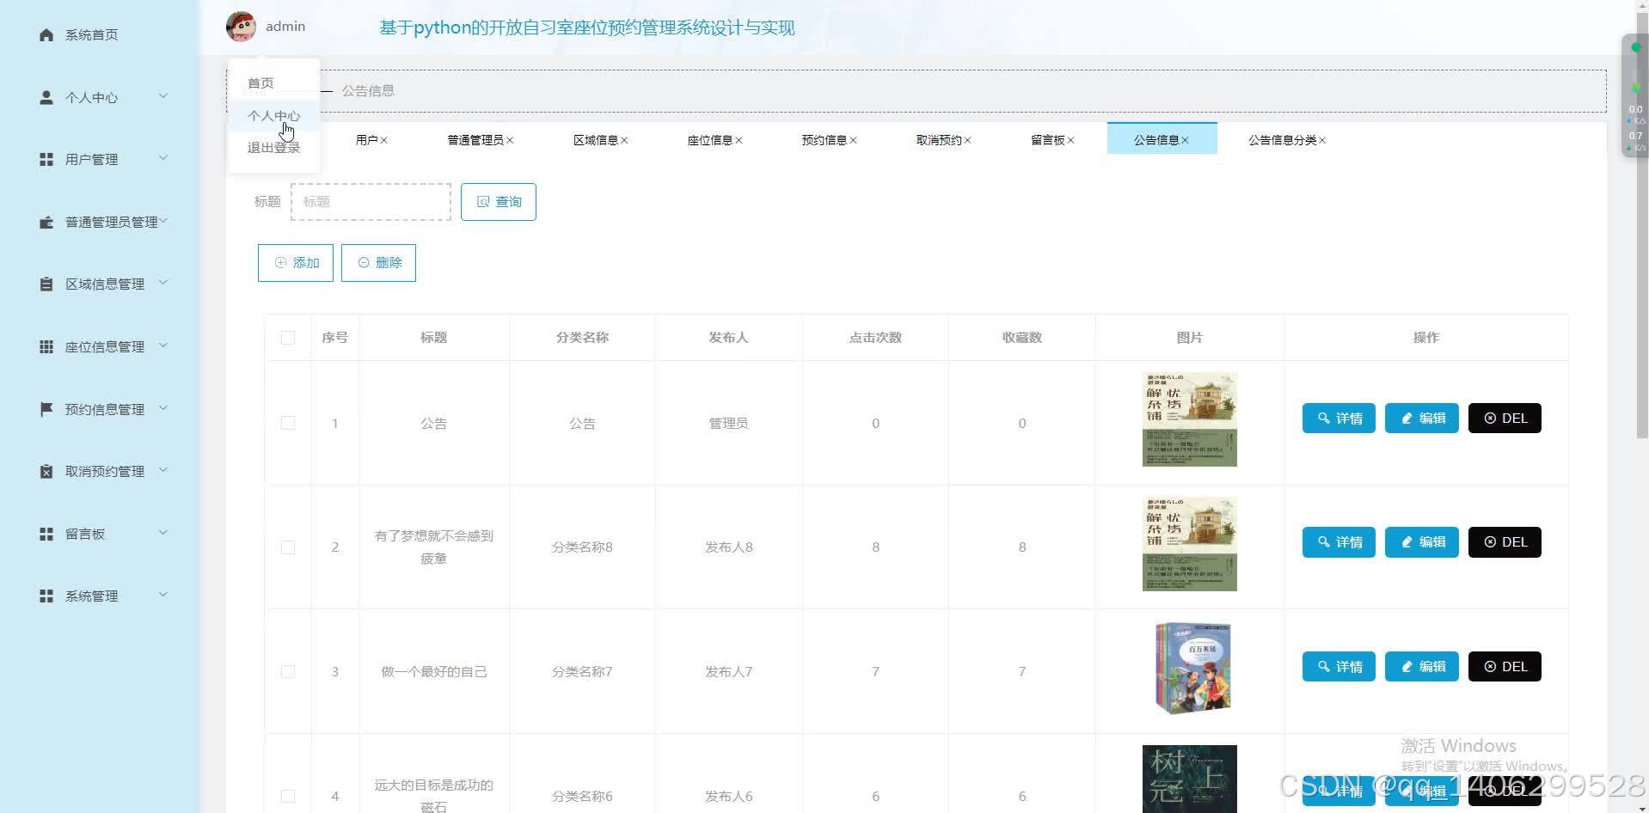Image resolution: width=1649 pixels, height=813 pixels.
Task: Close the 座位信息 tab with its x
Action: (x=739, y=140)
